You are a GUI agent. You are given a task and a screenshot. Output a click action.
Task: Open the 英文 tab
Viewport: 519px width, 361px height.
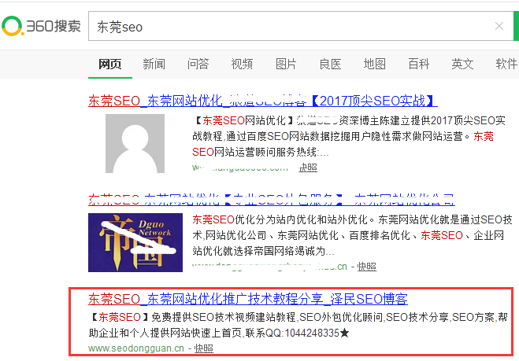point(462,64)
